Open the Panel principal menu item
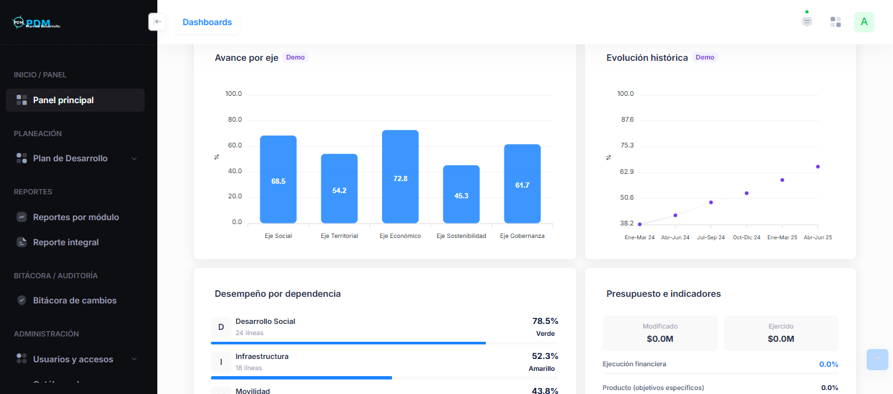This screenshot has height=394, width=893. [x=75, y=100]
